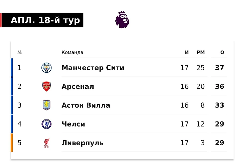Select the Арсенал team name
Viewport: 244px width, 167px height.
[x=78, y=86]
